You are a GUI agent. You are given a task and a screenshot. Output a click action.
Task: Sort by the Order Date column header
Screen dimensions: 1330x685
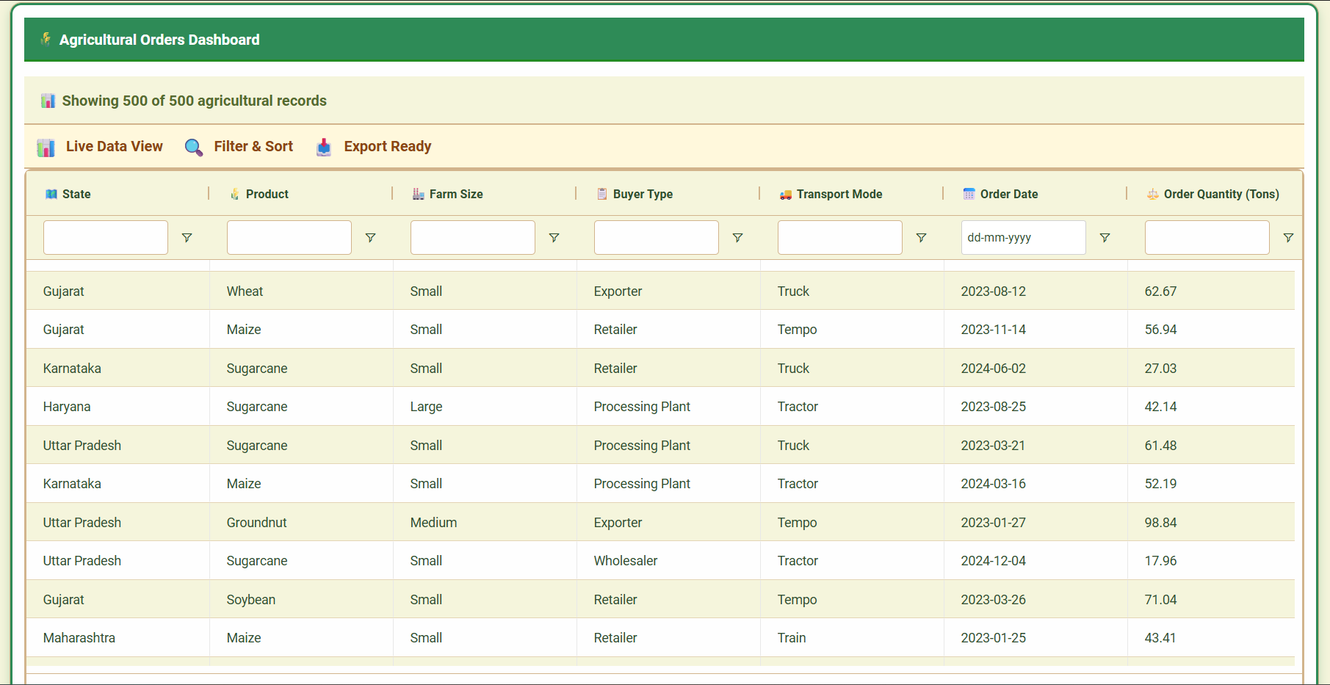(1009, 194)
